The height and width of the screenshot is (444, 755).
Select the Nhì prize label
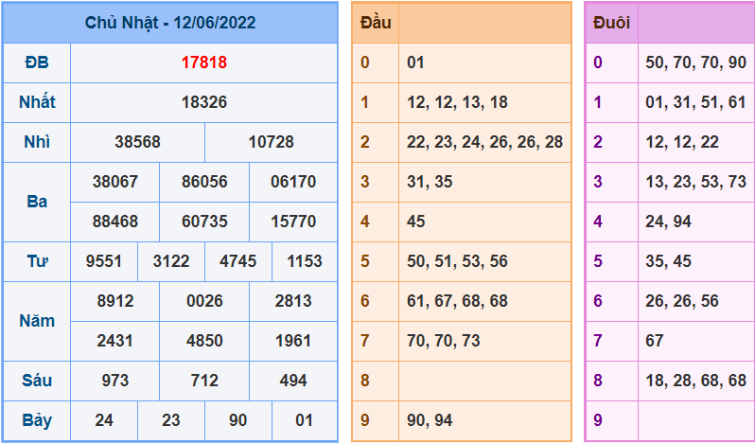point(37,142)
